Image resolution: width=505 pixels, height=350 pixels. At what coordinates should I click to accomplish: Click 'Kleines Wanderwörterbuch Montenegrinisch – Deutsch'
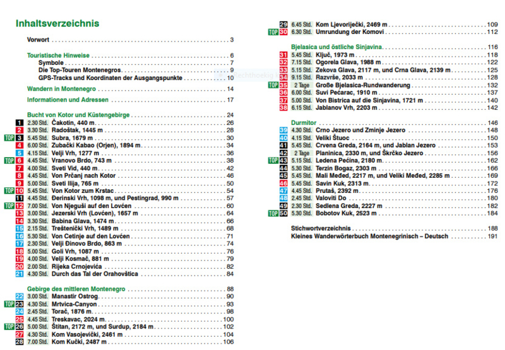click(370, 236)
